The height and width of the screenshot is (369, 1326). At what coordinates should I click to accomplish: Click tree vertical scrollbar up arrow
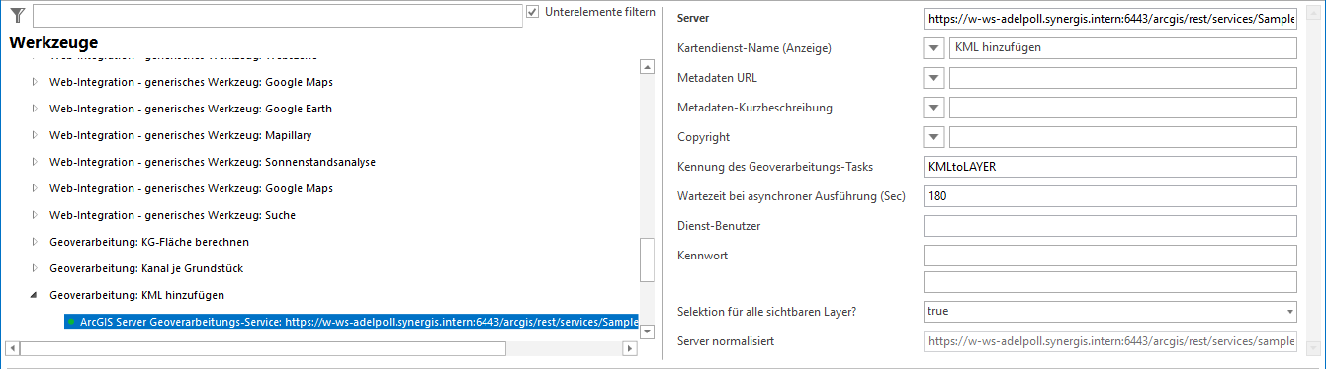[648, 67]
